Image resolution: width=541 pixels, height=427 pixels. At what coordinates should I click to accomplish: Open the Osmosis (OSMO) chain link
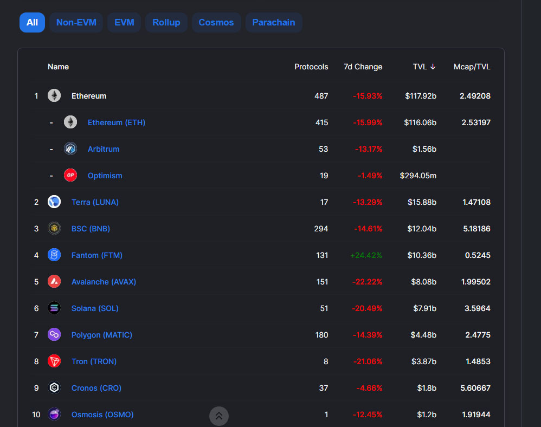click(102, 415)
